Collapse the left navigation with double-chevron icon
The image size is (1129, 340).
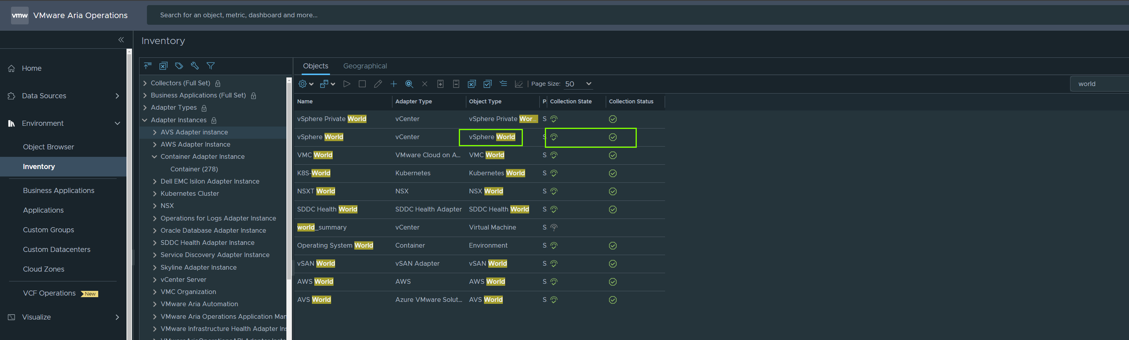(x=121, y=40)
